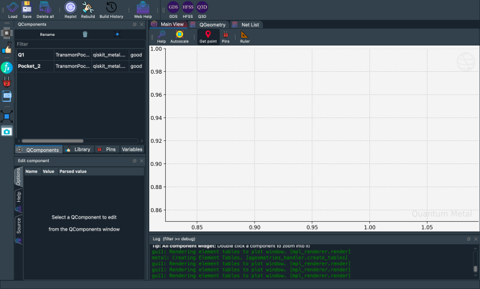Open Build History
This screenshot has height=289, width=480.
[x=111, y=10]
